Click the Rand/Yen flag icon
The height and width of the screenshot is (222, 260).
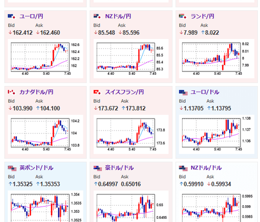tap(183, 16)
